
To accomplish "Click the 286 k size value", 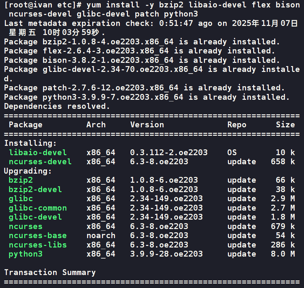I will point(283,245).
